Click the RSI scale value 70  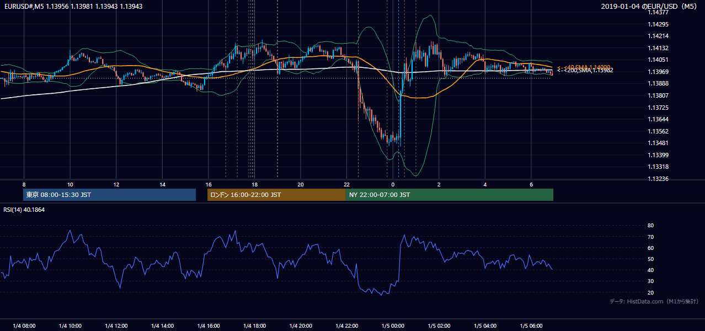651,237
